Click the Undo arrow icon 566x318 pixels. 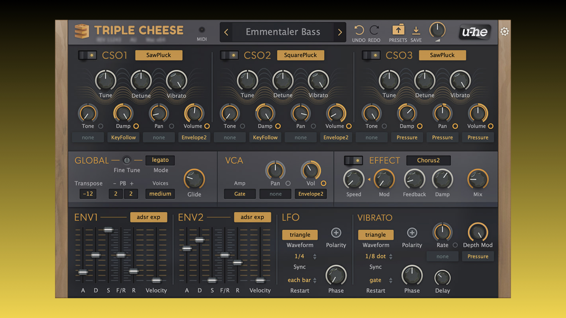[359, 30]
